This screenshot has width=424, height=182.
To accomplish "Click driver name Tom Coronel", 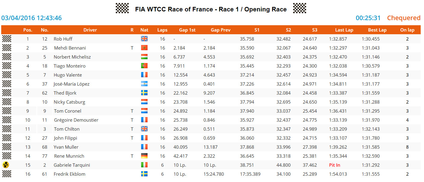I will 68,111.
